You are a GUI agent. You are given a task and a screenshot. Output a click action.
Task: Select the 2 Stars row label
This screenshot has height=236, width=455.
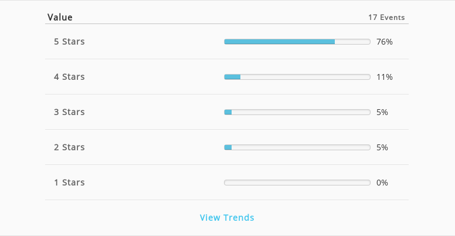point(69,147)
